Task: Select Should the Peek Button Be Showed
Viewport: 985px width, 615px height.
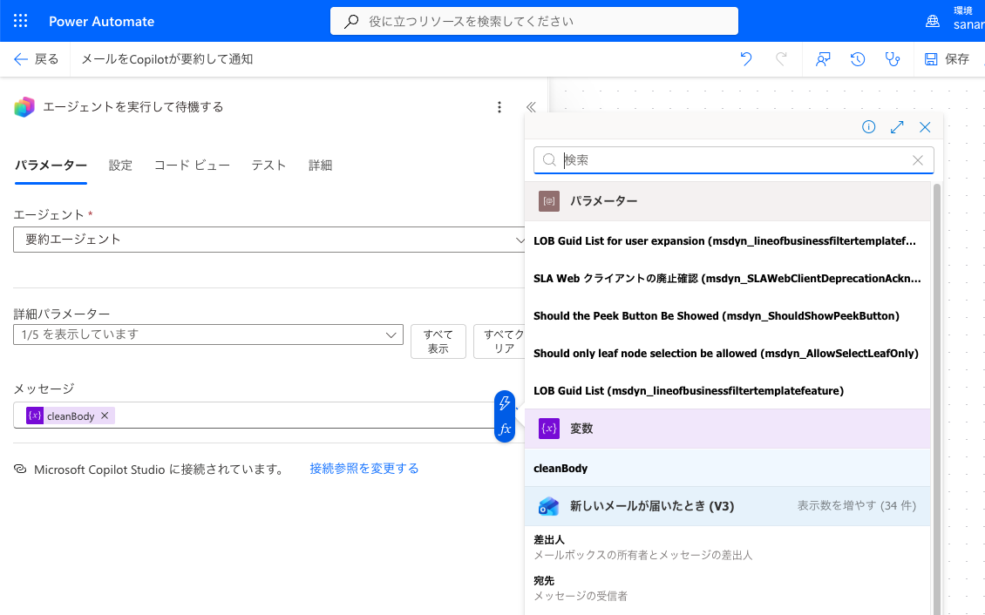Action: 728,315
